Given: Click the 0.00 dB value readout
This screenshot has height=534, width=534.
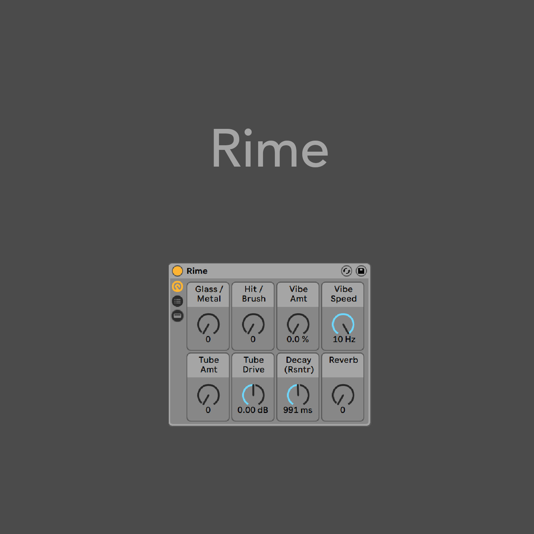Looking at the screenshot, I should pyautogui.click(x=253, y=410).
